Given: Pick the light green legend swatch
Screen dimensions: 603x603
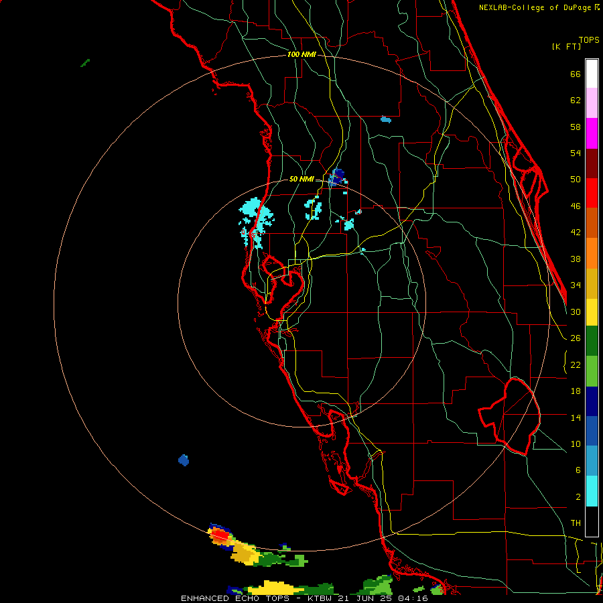Looking at the screenshot, I should pos(592,371).
